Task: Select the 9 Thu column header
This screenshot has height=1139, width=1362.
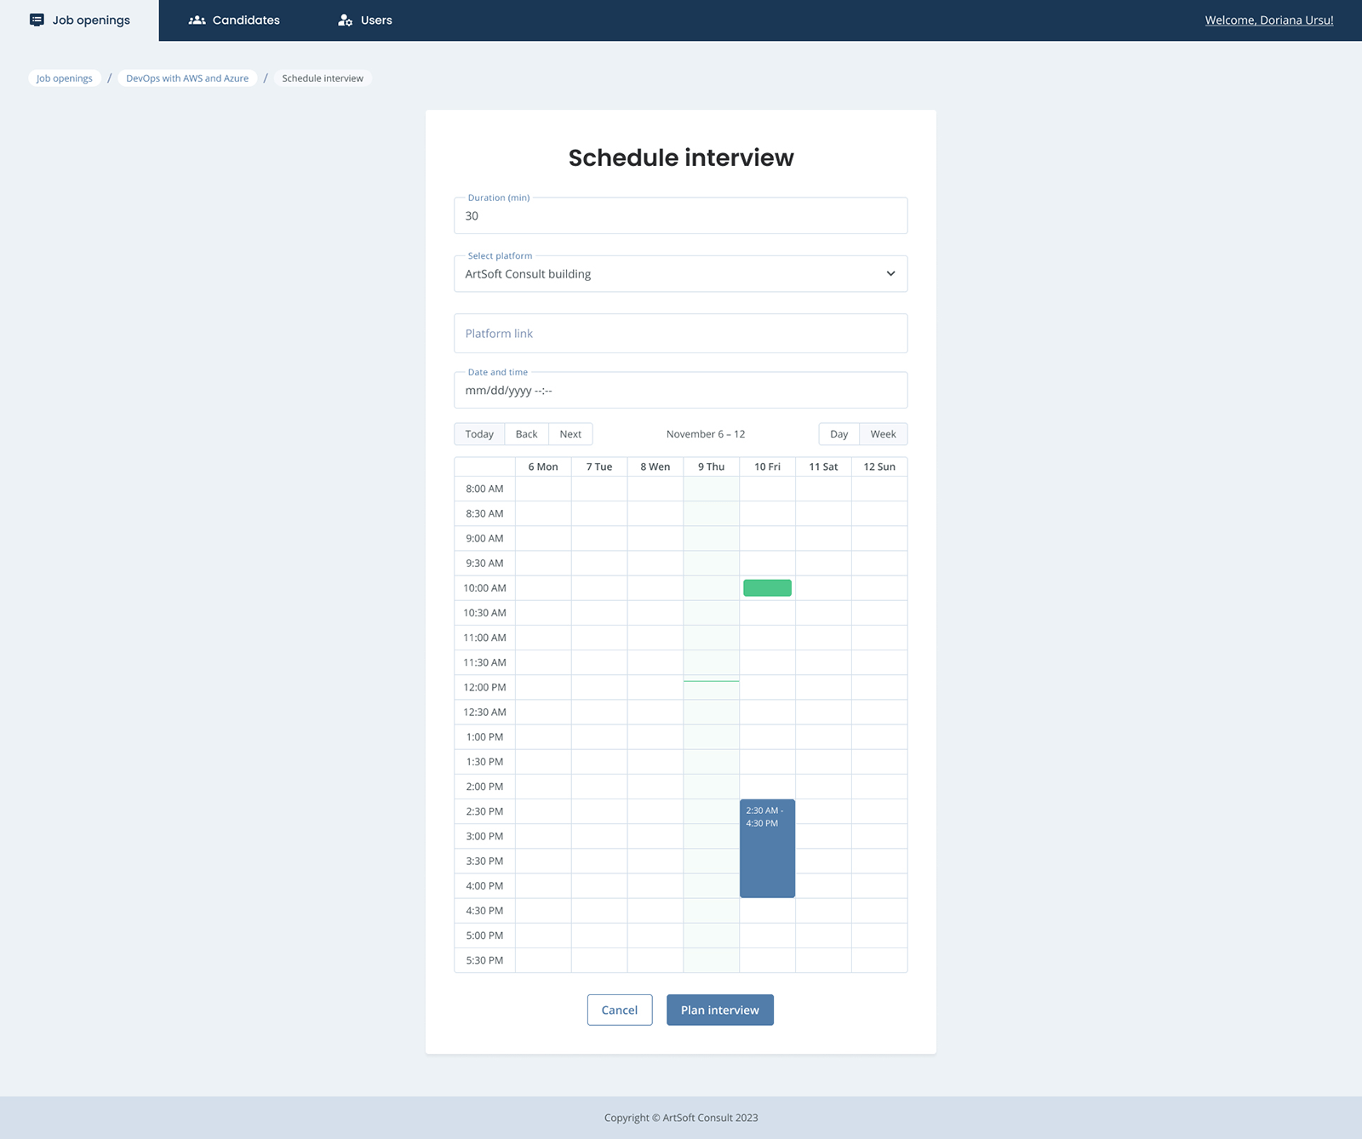Action: [x=712, y=466]
